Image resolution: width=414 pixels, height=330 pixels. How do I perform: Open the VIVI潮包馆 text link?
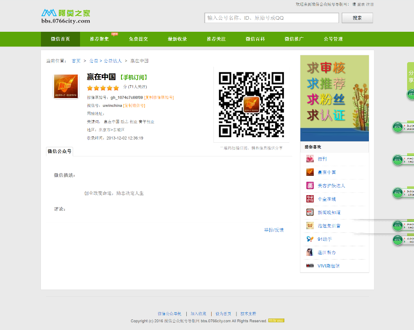(x=328, y=266)
